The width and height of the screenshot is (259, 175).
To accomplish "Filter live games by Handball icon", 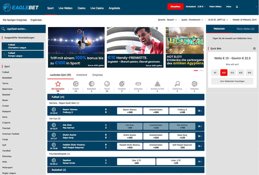I will tap(122, 84).
